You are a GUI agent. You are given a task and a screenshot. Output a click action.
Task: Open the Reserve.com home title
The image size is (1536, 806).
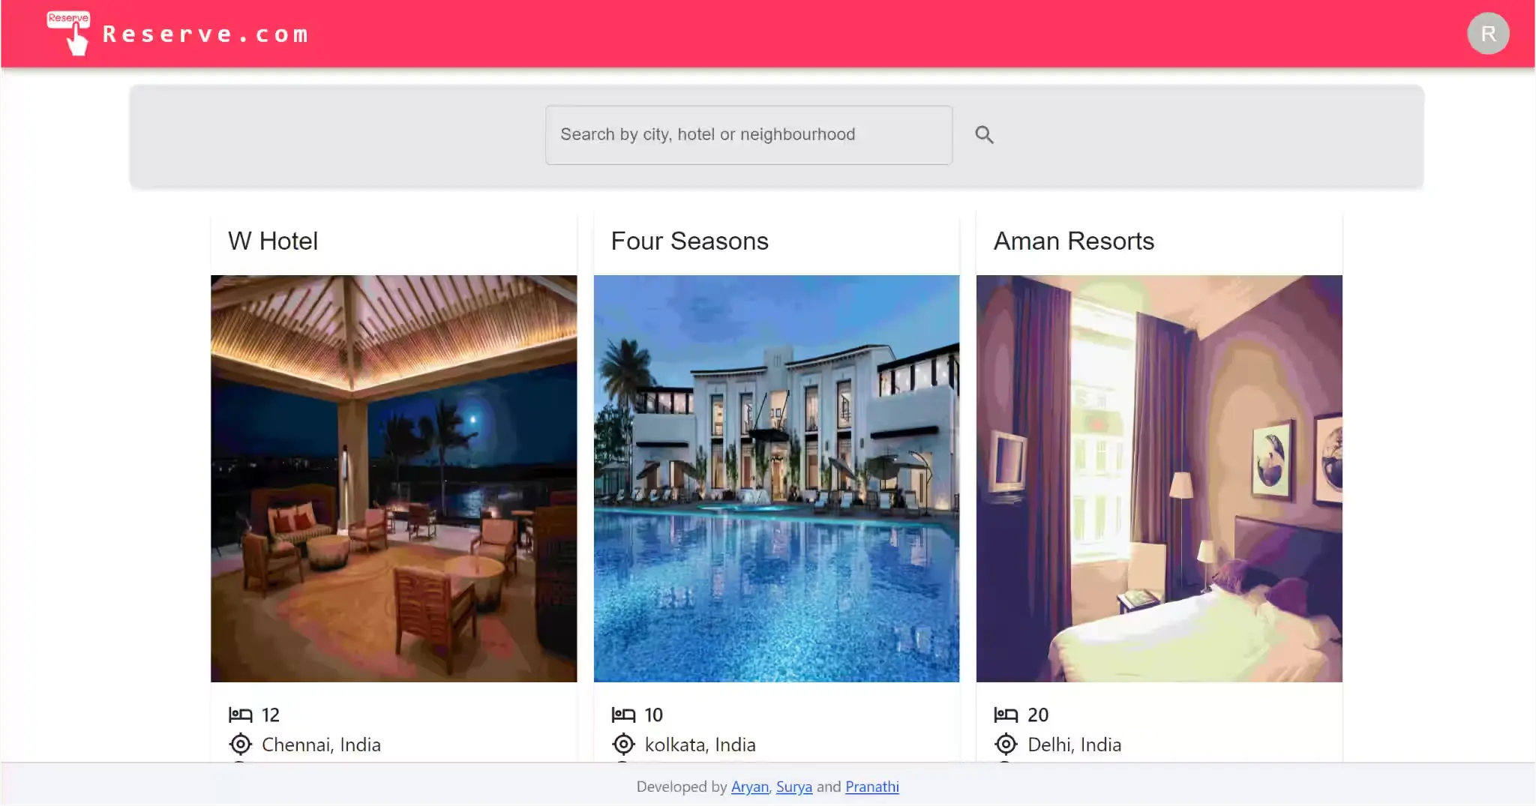[205, 34]
